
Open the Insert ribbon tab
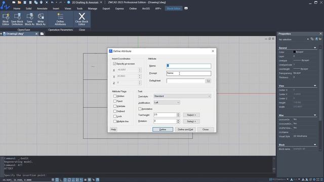click(x=56, y=9)
